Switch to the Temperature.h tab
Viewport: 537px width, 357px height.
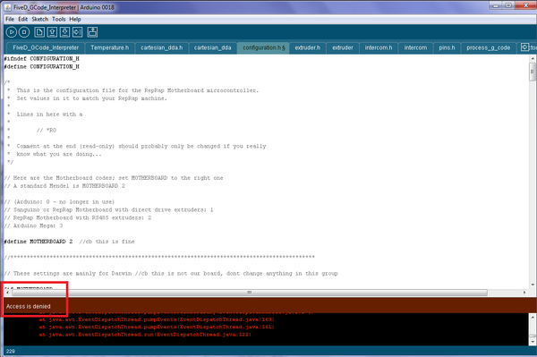pyautogui.click(x=109, y=48)
